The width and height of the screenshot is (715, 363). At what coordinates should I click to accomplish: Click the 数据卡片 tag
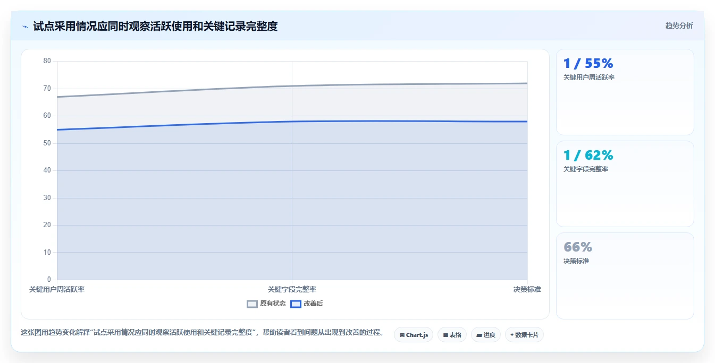pos(524,335)
